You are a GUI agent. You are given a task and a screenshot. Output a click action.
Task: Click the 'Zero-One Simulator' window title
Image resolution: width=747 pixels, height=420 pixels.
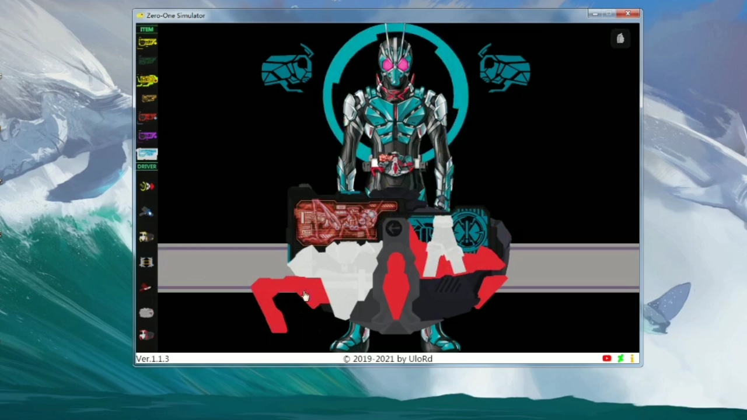pos(176,15)
